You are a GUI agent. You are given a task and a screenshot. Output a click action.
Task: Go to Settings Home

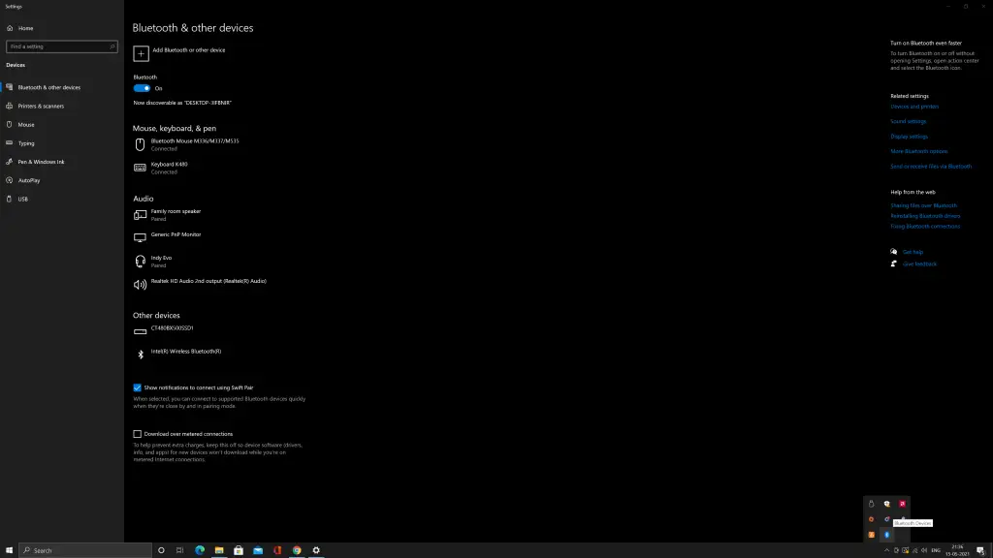tap(25, 28)
